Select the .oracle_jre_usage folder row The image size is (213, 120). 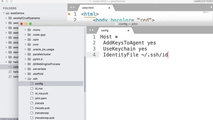51,49
